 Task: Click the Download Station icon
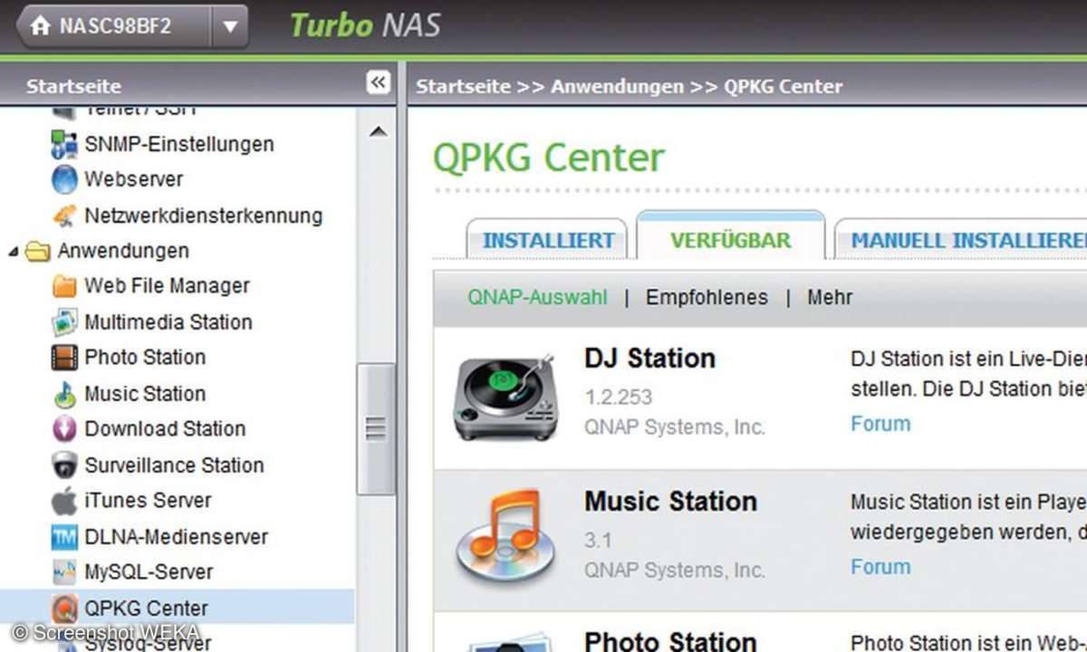click(x=64, y=429)
